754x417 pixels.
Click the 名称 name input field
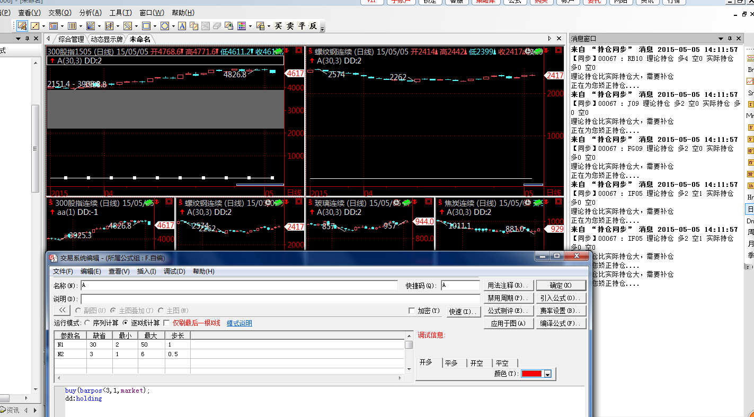(x=238, y=286)
